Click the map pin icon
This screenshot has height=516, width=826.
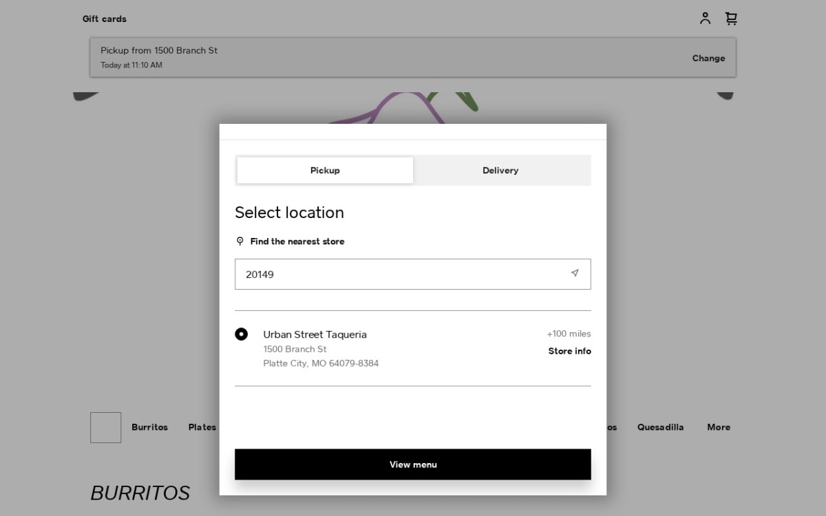(x=240, y=241)
